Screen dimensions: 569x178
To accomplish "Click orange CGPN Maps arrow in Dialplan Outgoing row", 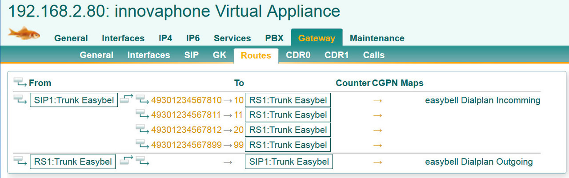I will tap(377, 162).
